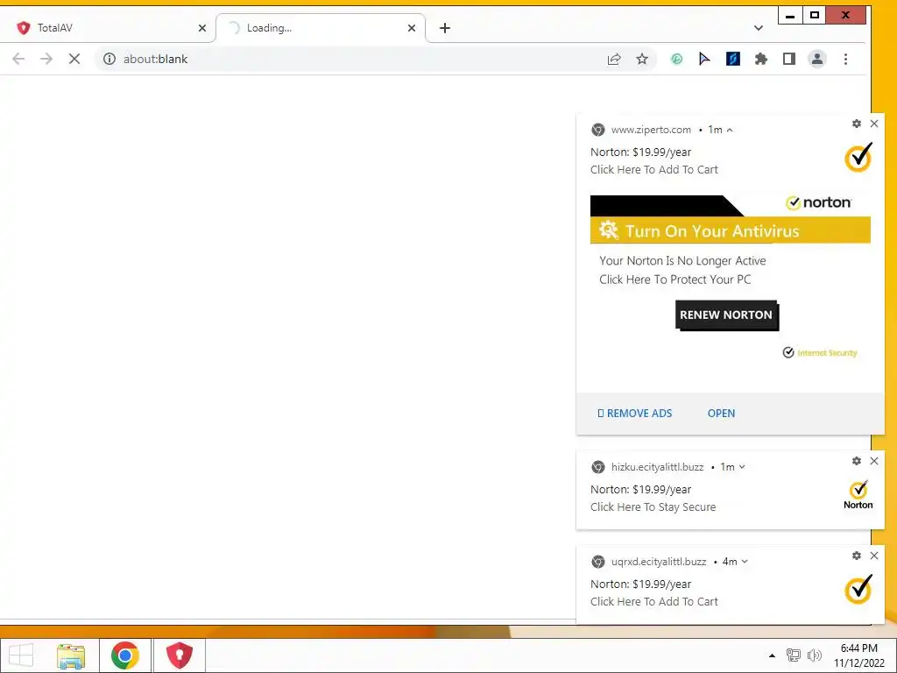The height and width of the screenshot is (673, 897).
Task: Stop loading the page
Action: [74, 59]
